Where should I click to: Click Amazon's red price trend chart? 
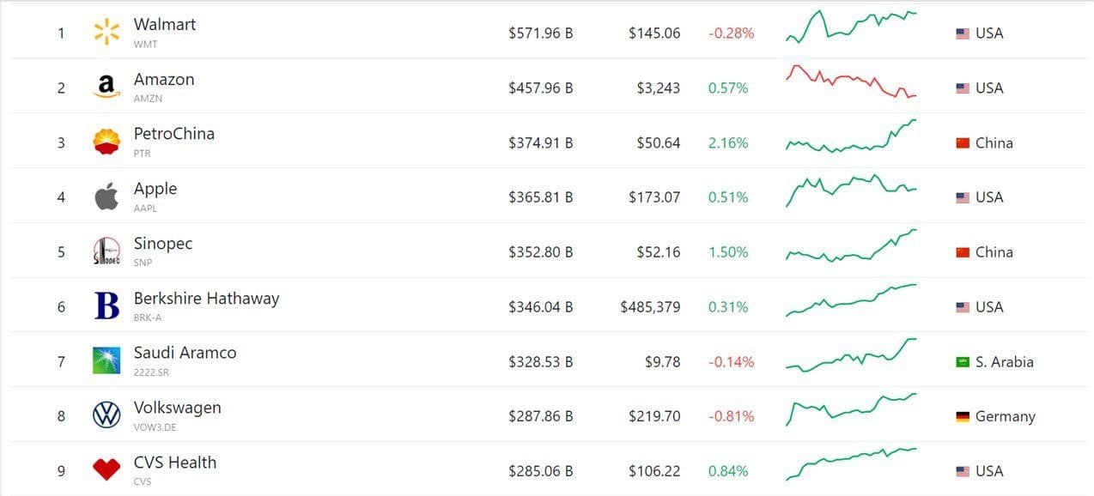(850, 83)
